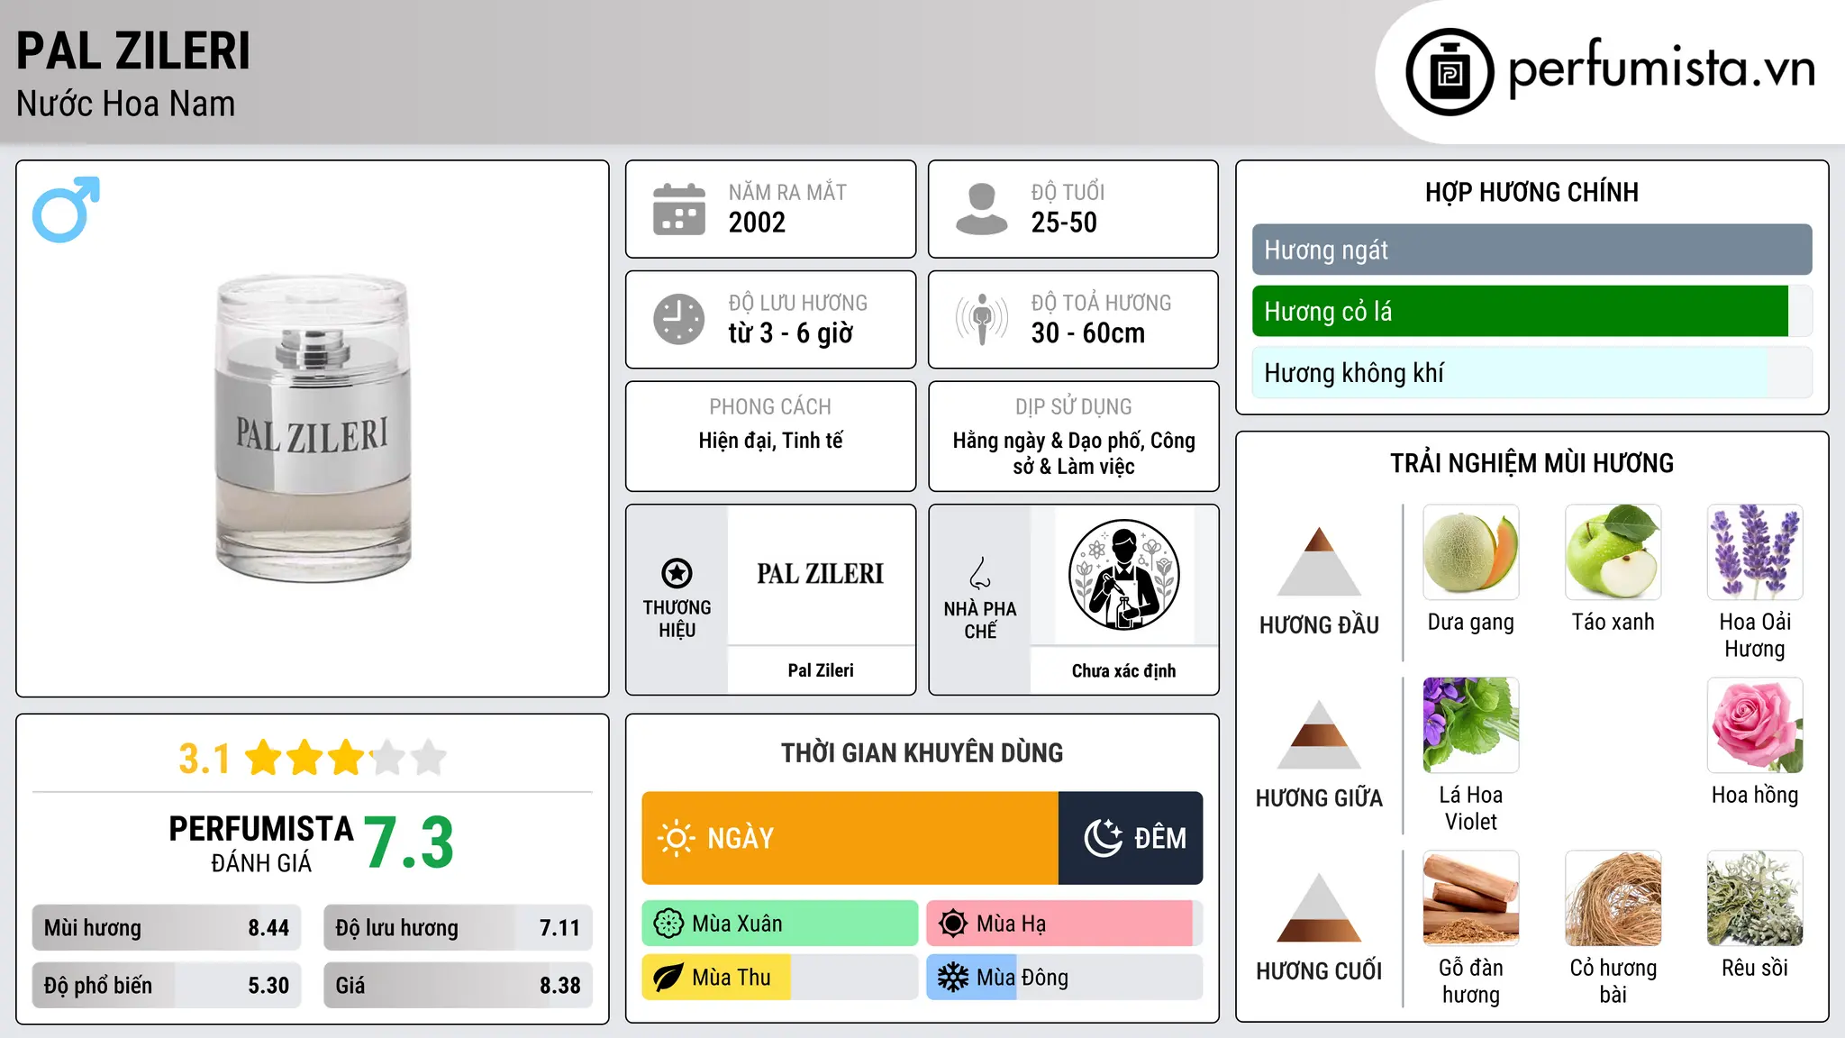Screen dimensions: 1845x1038
Task: Click the release year 2002
Action: click(757, 223)
